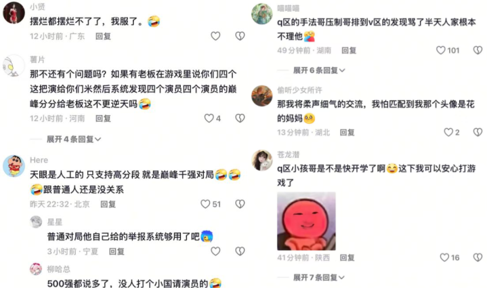This screenshot has height=288, width=487.
Task: Like 偷听少女所许's comment with 2 likes
Action: pyautogui.click(x=448, y=132)
